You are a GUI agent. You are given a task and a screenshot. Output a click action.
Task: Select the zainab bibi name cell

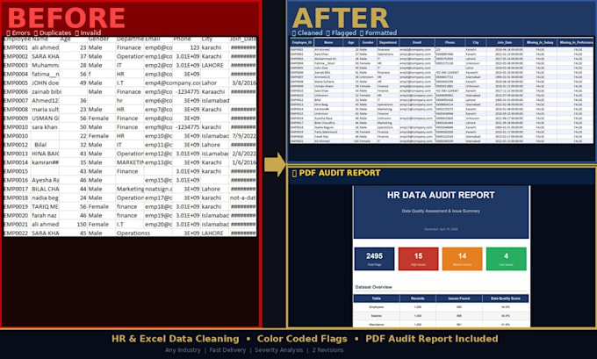click(x=46, y=92)
